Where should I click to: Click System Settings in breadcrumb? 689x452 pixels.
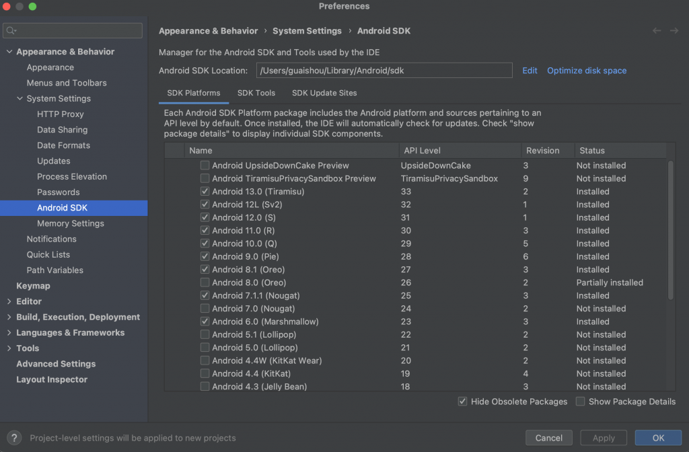coord(307,31)
